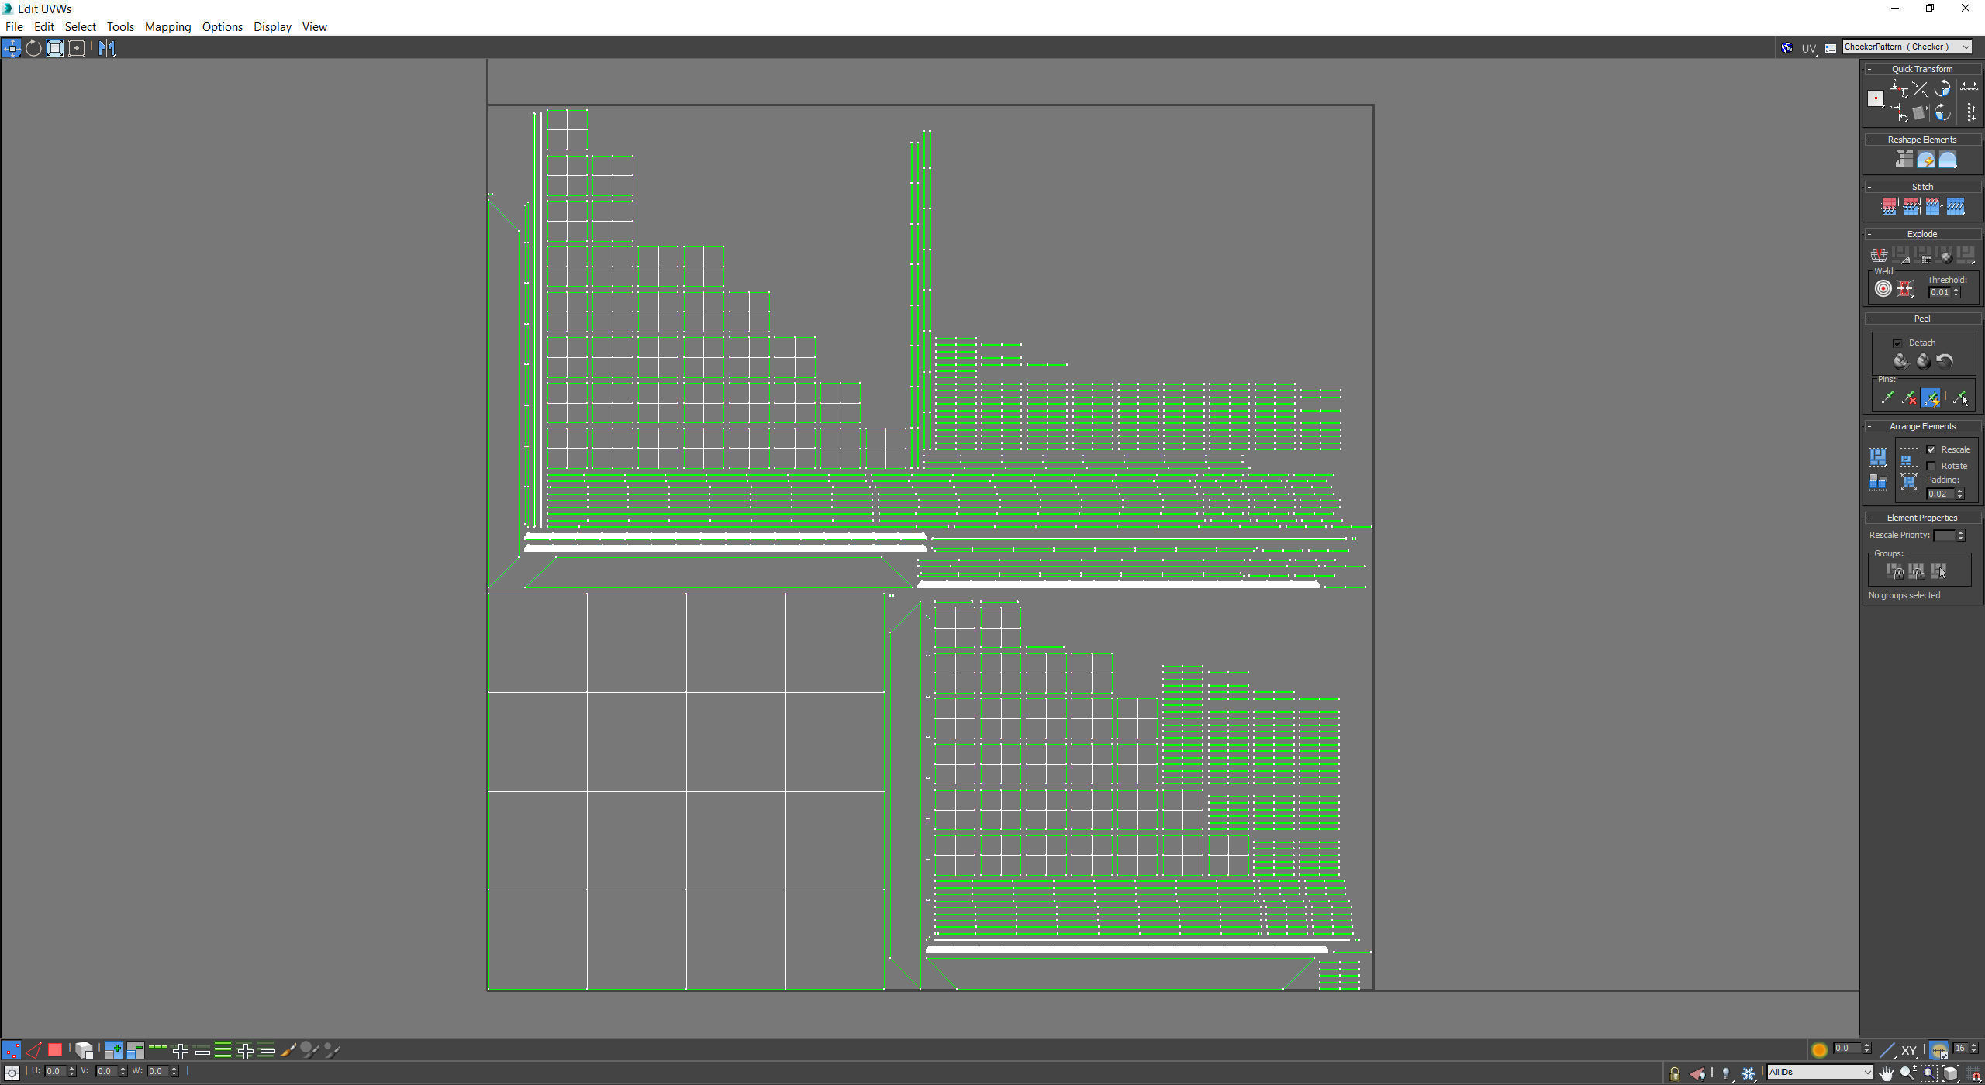Click the Peel Mode icon
The image size is (1985, 1085).
click(1923, 361)
